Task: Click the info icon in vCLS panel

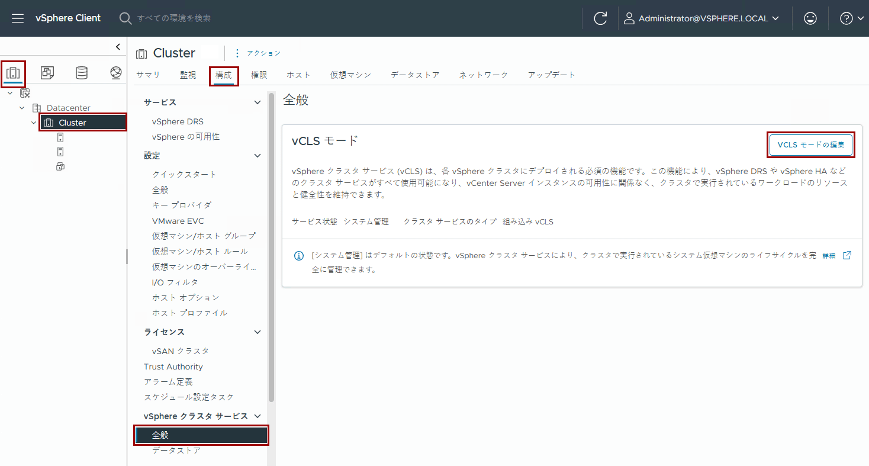Action: [x=299, y=256]
